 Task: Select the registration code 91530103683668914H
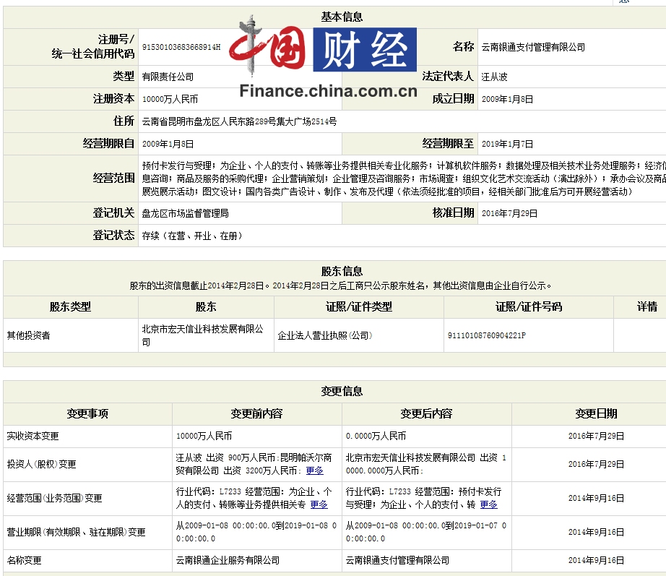pos(181,47)
